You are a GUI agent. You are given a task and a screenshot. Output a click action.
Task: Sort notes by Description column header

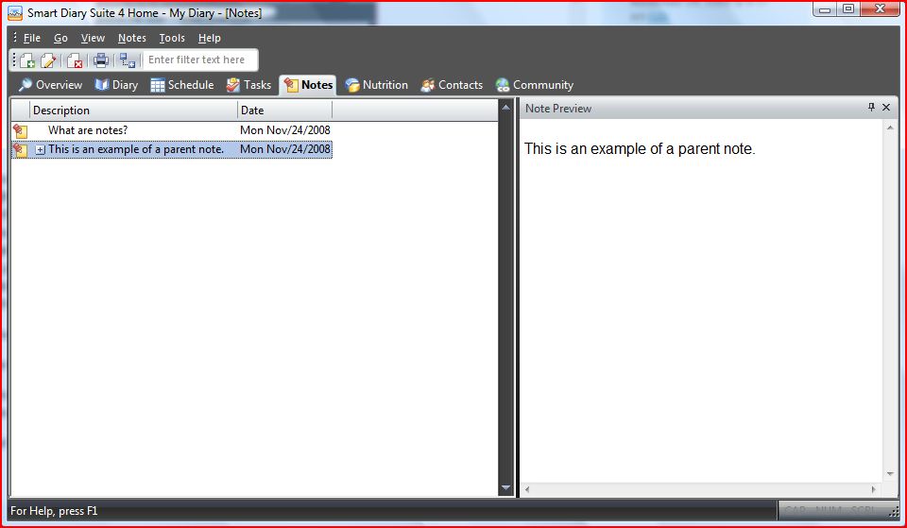click(x=132, y=111)
